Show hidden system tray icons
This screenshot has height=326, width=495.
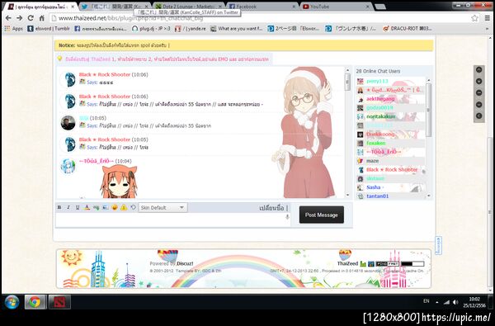pyautogui.click(x=437, y=302)
